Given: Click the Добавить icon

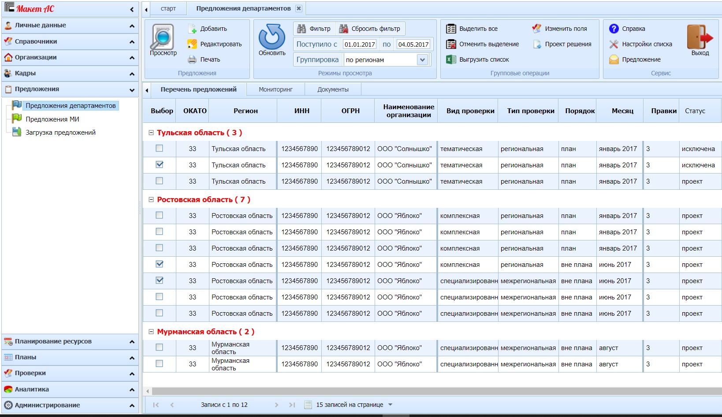Looking at the screenshot, I should [193, 29].
